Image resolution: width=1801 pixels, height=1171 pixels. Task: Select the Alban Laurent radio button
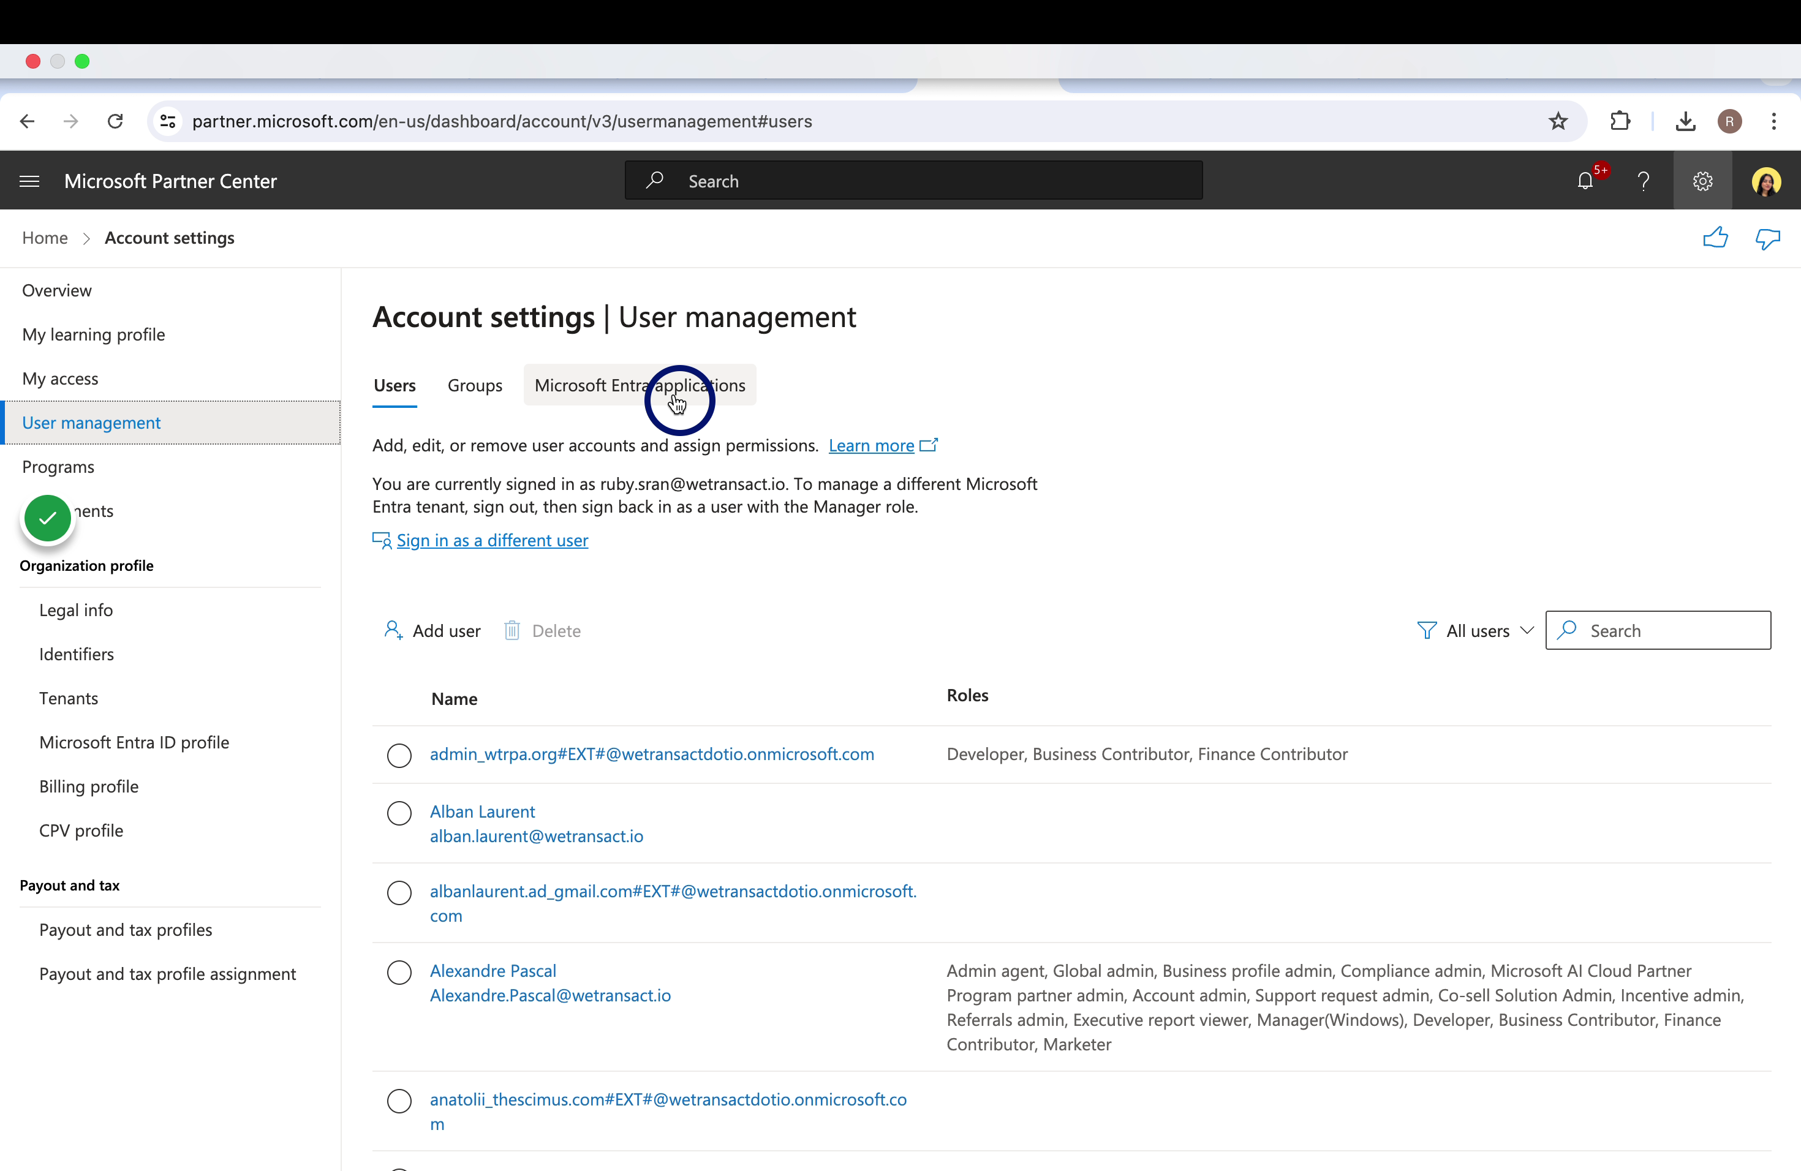click(x=399, y=813)
